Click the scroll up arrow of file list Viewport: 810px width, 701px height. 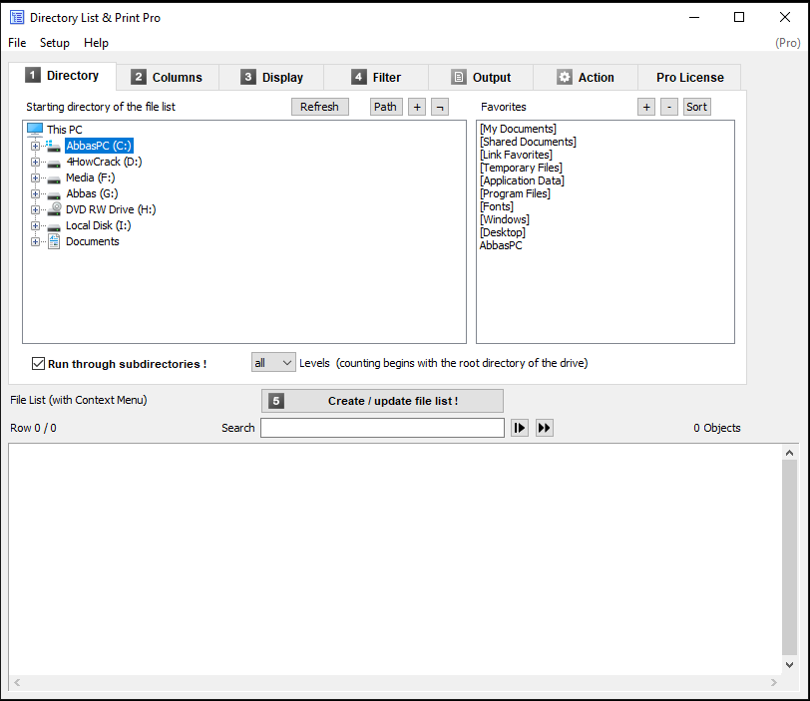pyautogui.click(x=789, y=453)
